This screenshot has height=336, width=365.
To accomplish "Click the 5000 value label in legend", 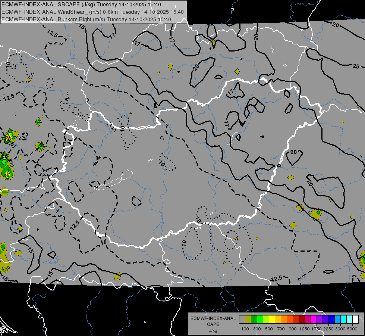I will point(352,329).
